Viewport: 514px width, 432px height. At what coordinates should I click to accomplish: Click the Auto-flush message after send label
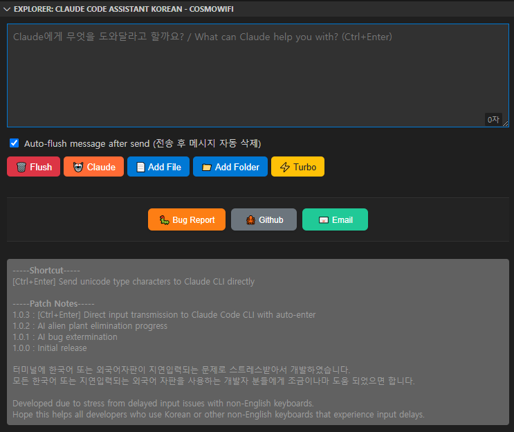tap(143, 143)
